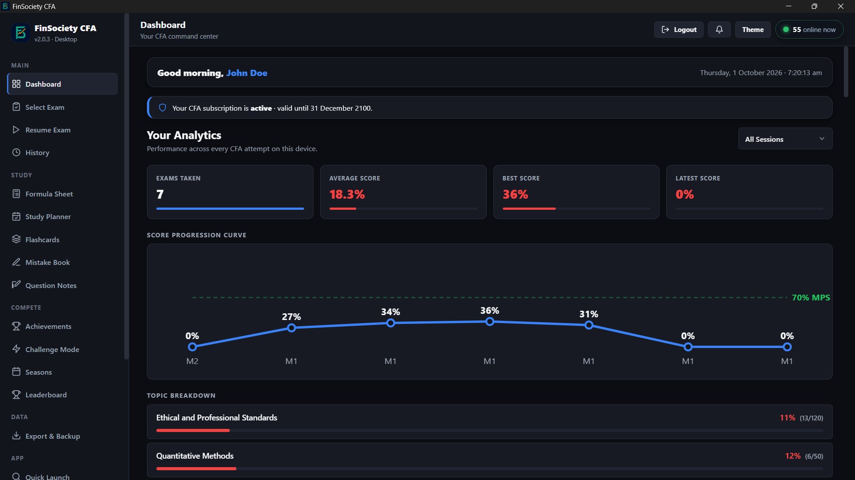Click the 70% MPS label
Screen dimensions: 855x480
(811, 297)
